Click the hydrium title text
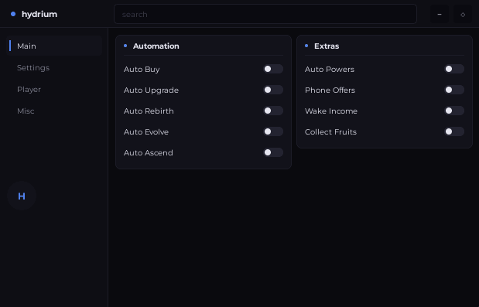 coord(39,14)
